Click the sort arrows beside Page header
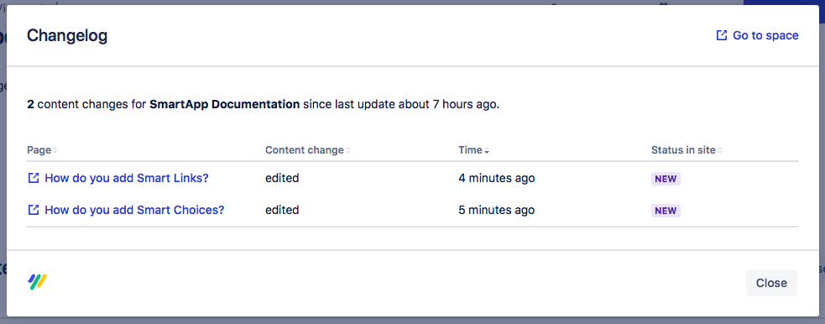825x324 pixels. [55, 150]
